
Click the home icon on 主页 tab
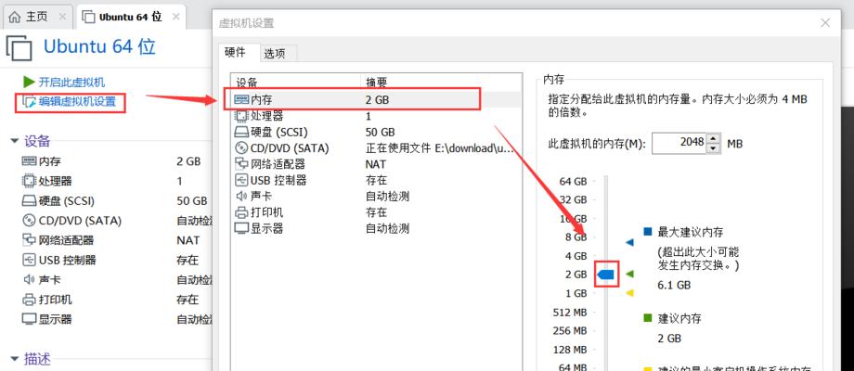[x=15, y=17]
